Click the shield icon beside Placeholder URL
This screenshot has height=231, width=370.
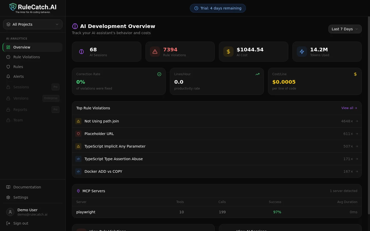click(x=78, y=134)
